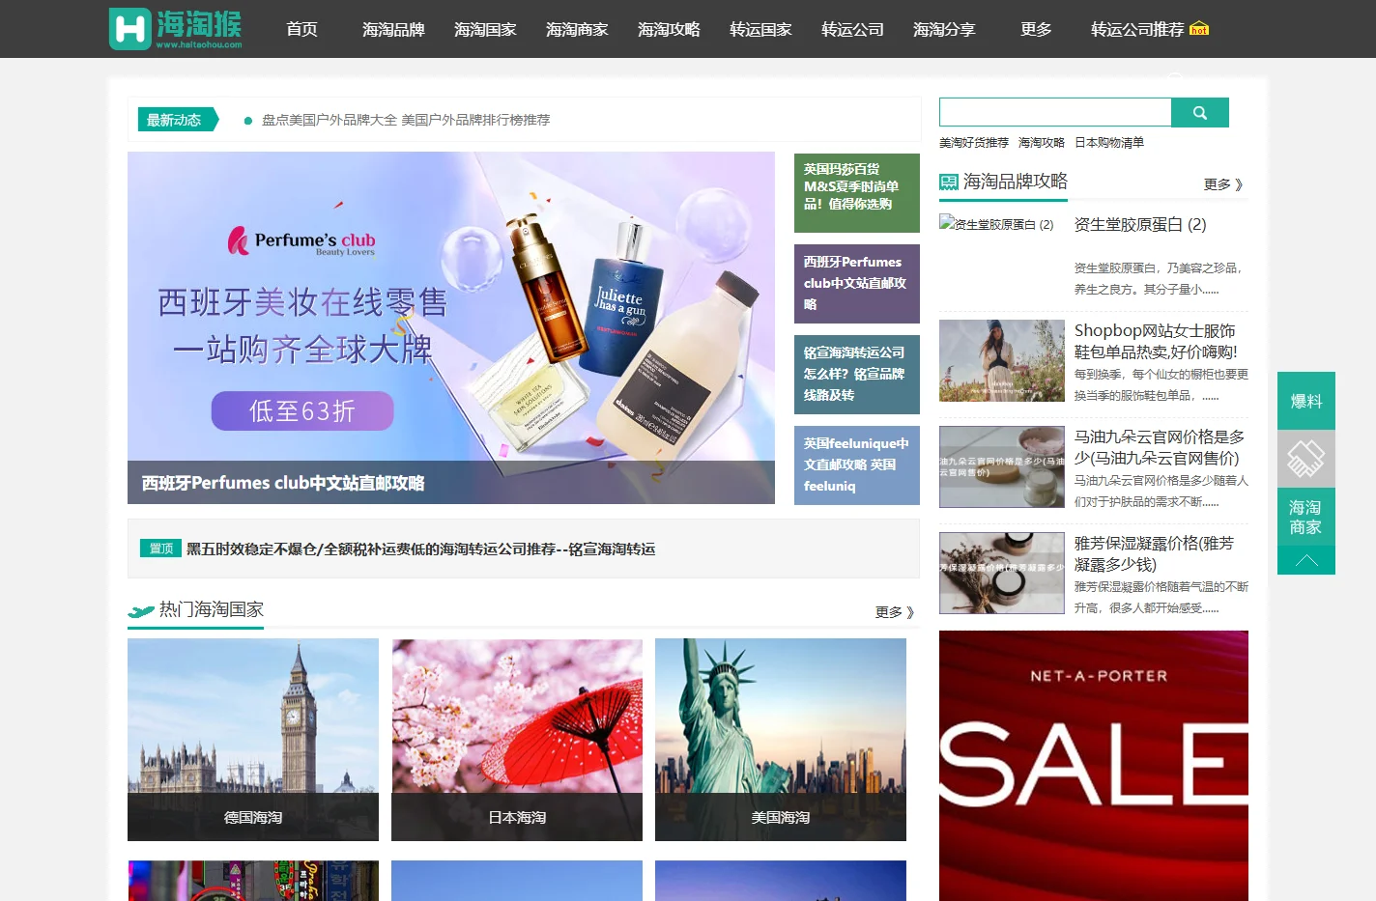Open teal tile 铭宣海淘转运公司怎么样

857,375
